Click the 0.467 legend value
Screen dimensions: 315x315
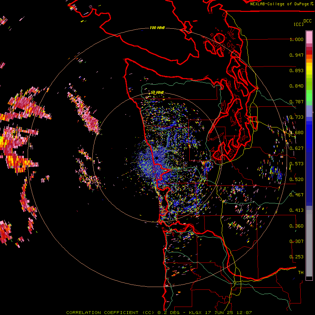tap(296, 195)
